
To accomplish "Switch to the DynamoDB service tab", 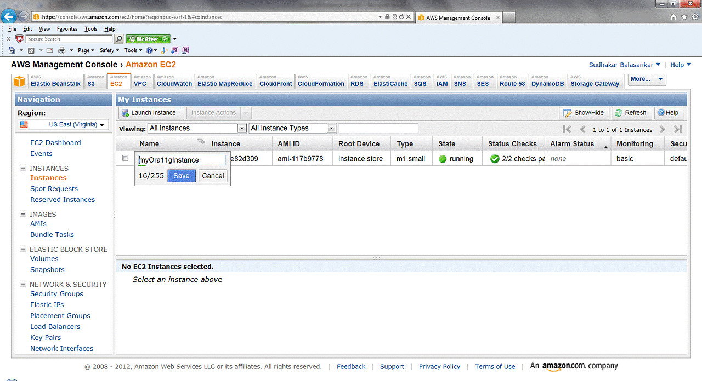I will (x=548, y=81).
